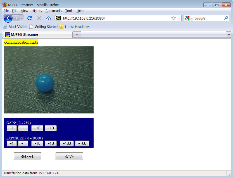This screenshot has width=233, height=178.
Task: Click the status bar resize grip
Action: click(229, 175)
